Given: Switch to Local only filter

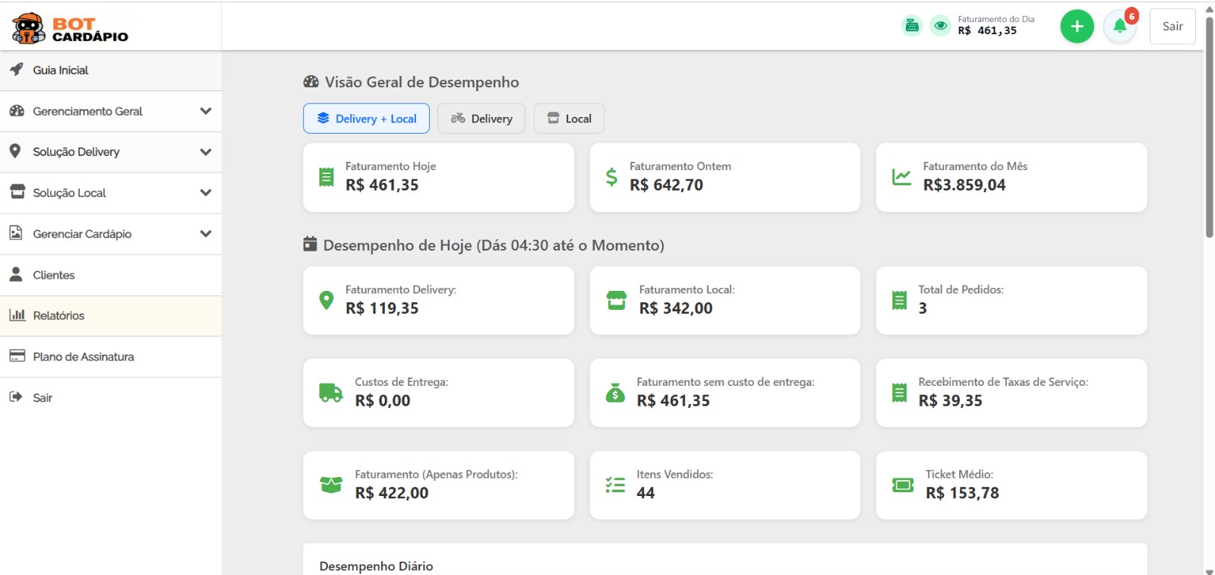Looking at the screenshot, I should coord(569,118).
